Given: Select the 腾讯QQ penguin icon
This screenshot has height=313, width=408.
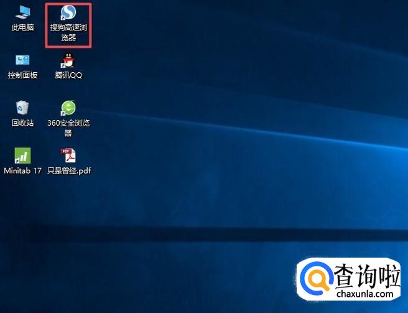Looking at the screenshot, I should 68,60.
